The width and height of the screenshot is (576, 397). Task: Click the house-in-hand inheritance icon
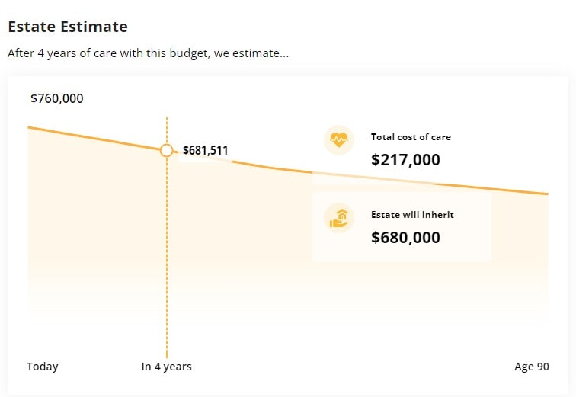point(338,217)
